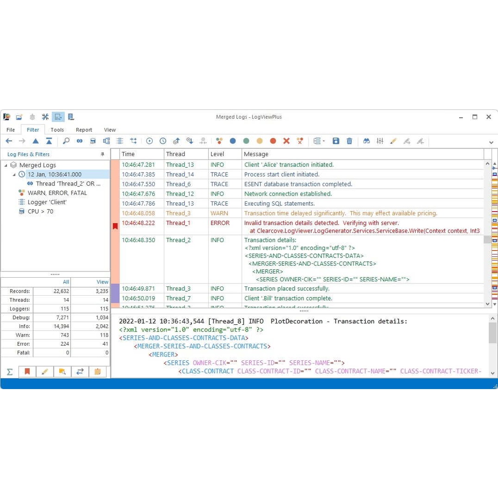Select the Thread_3 WARN log row

(292, 213)
